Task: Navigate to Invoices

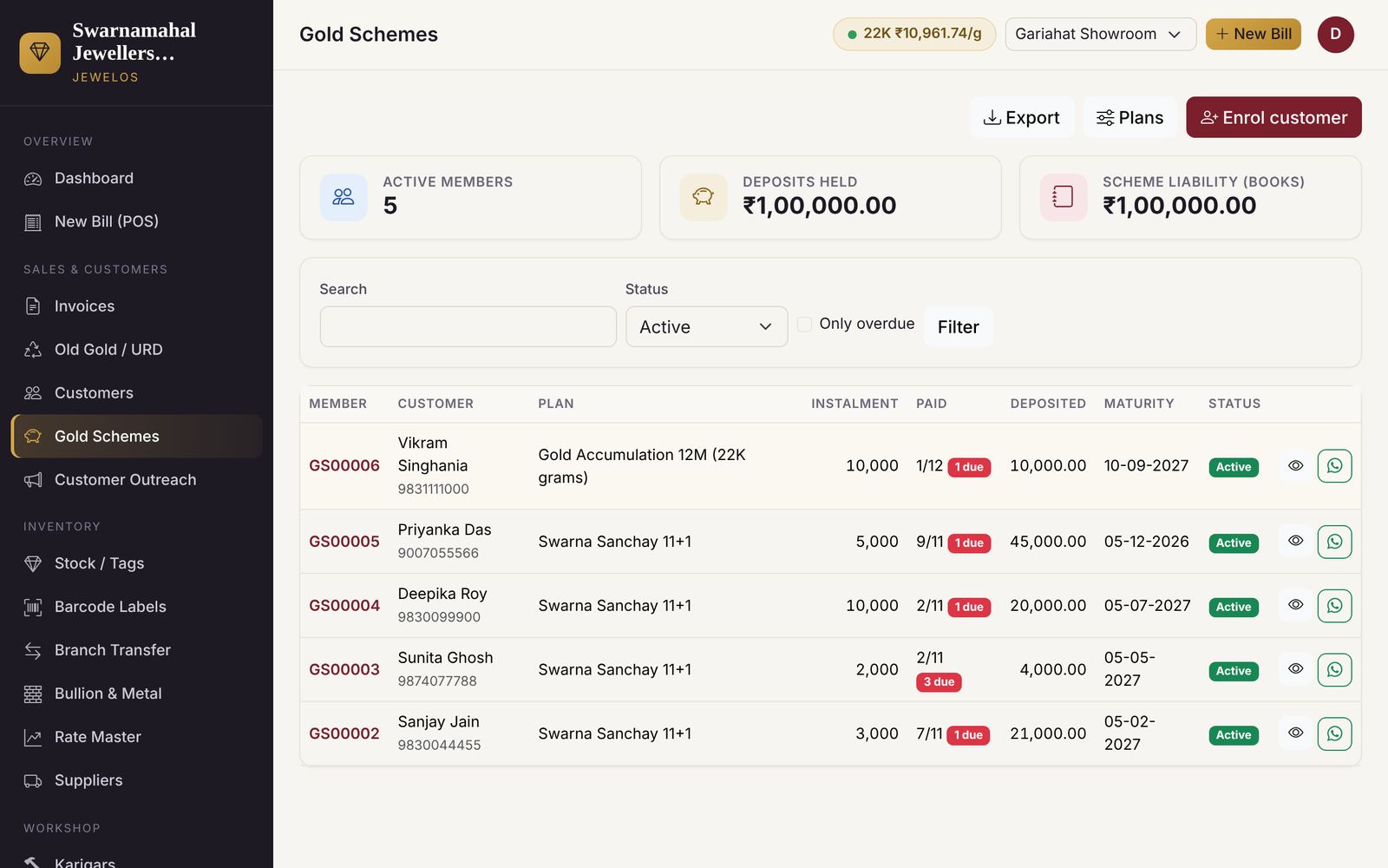Action: 136,306
